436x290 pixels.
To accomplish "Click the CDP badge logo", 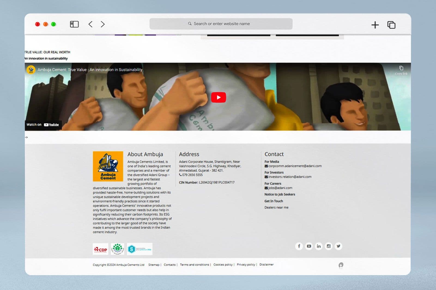I will point(101,249).
